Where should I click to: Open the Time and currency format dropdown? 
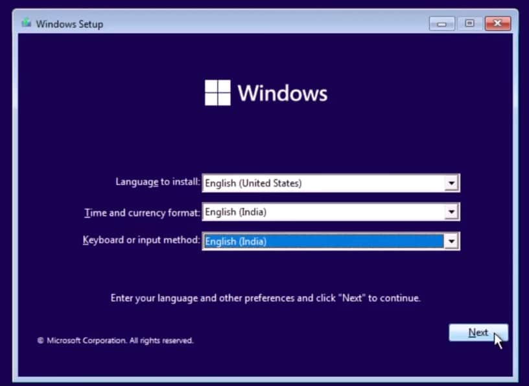pos(451,212)
